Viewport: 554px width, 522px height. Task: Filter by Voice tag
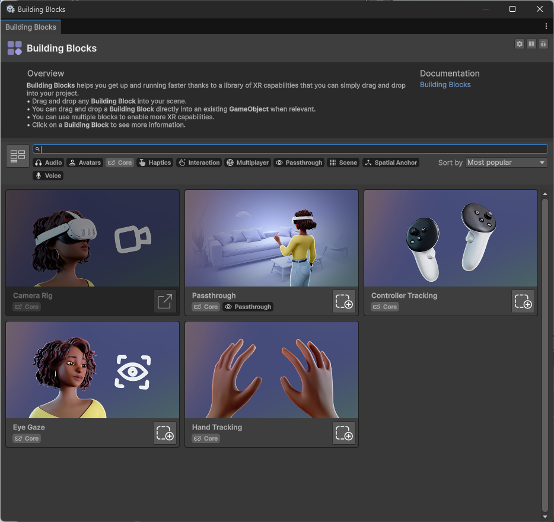click(48, 176)
